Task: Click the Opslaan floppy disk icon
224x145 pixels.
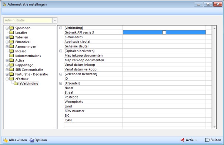Action: pyautogui.click(x=31, y=140)
